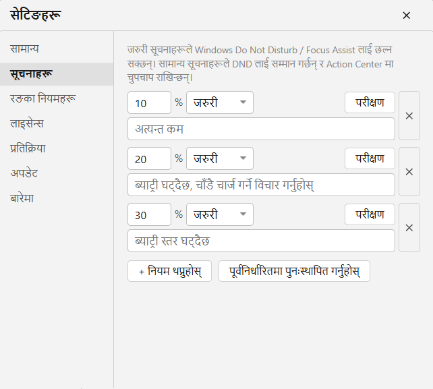433x389 pixels.
Task: Delete the 20% notification rule
Action: [x=409, y=172]
